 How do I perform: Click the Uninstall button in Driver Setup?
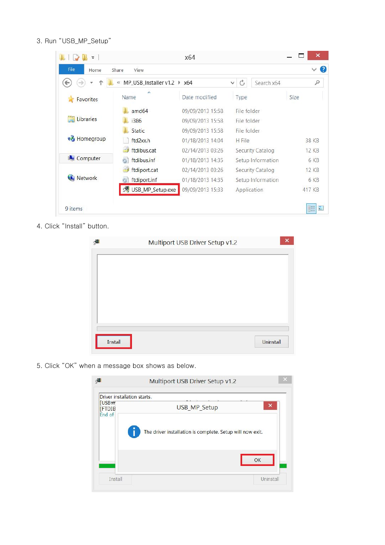click(x=272, y=342)
